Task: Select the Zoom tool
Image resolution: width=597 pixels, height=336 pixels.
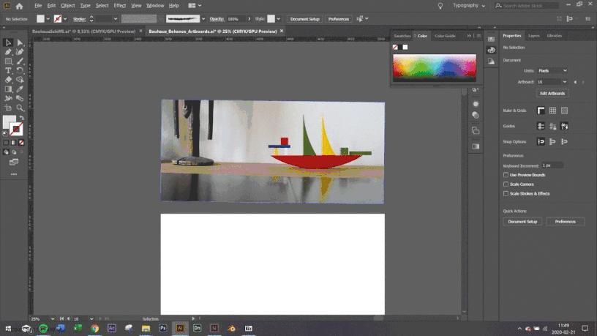Action: click(20, 108)
